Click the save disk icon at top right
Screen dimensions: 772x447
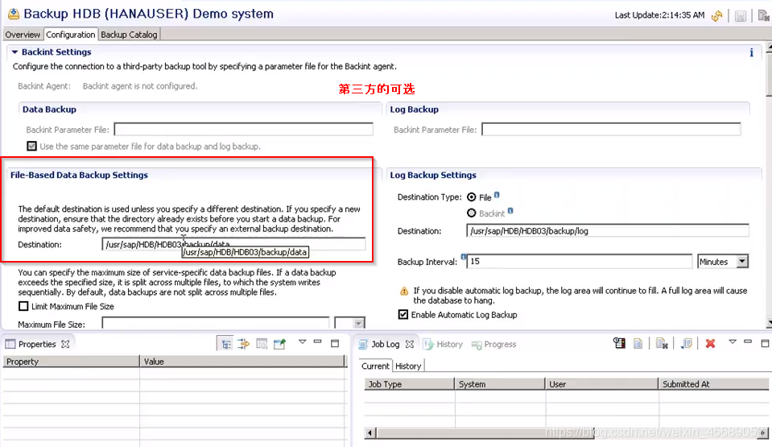(x=741, y=16)
